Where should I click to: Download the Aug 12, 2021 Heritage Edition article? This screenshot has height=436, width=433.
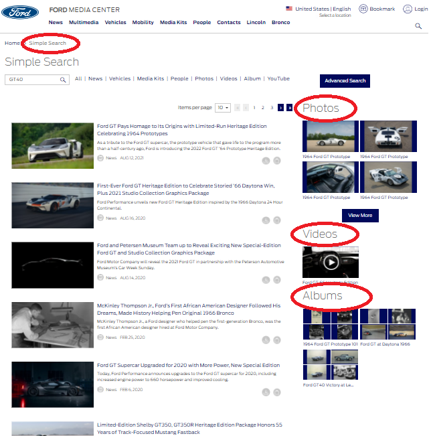(x=266, y=161)
